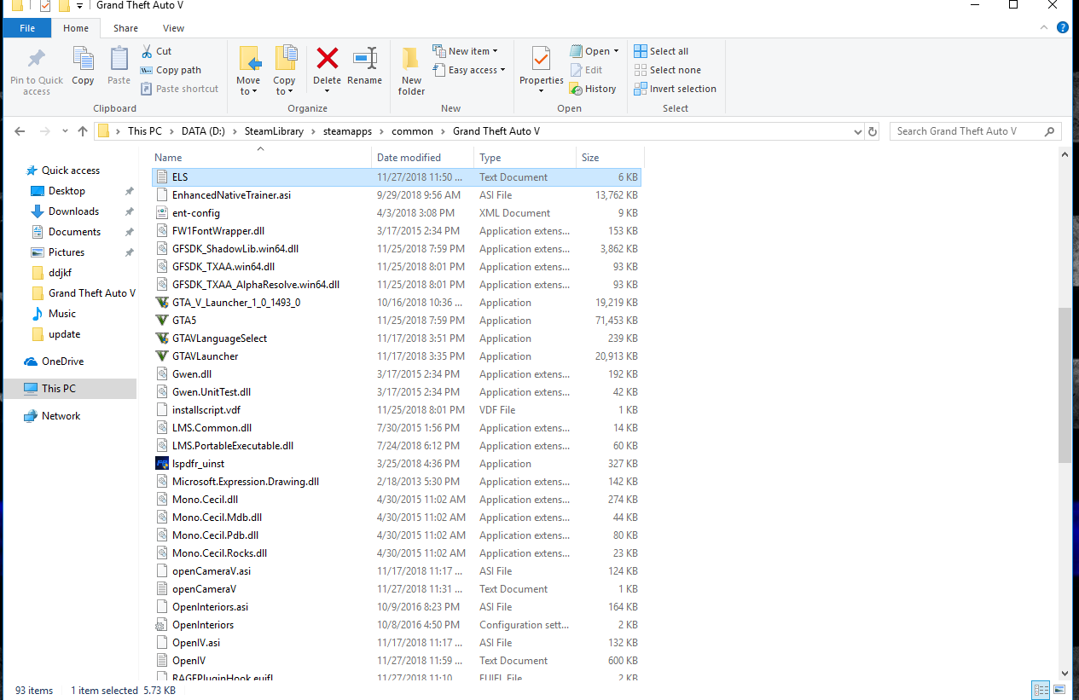Open Desktop in the navigation pane

point(67,191)
